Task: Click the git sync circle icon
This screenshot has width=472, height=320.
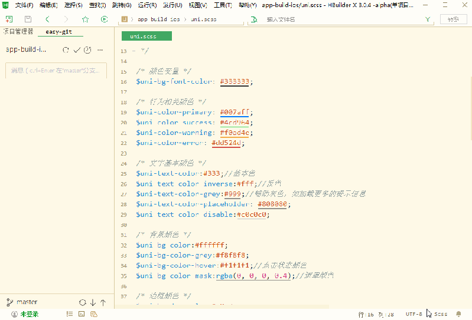Action: pos(83,302)
